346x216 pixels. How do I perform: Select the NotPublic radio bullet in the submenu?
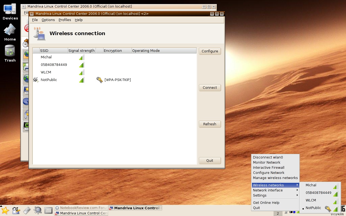(x=303, y=209)
